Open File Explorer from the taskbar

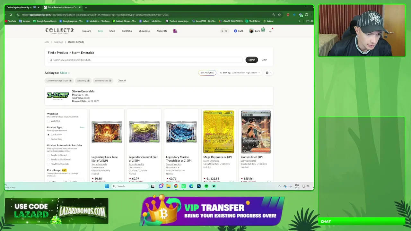(x=168, y=186)
